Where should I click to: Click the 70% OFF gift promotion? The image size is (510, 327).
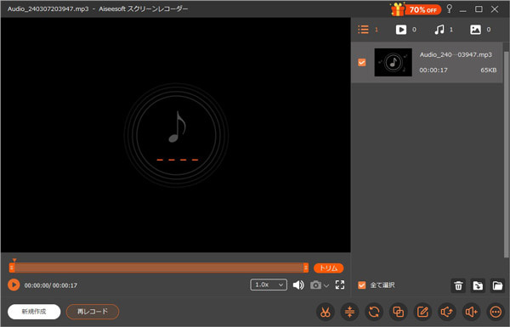click(x=416, y=9)
